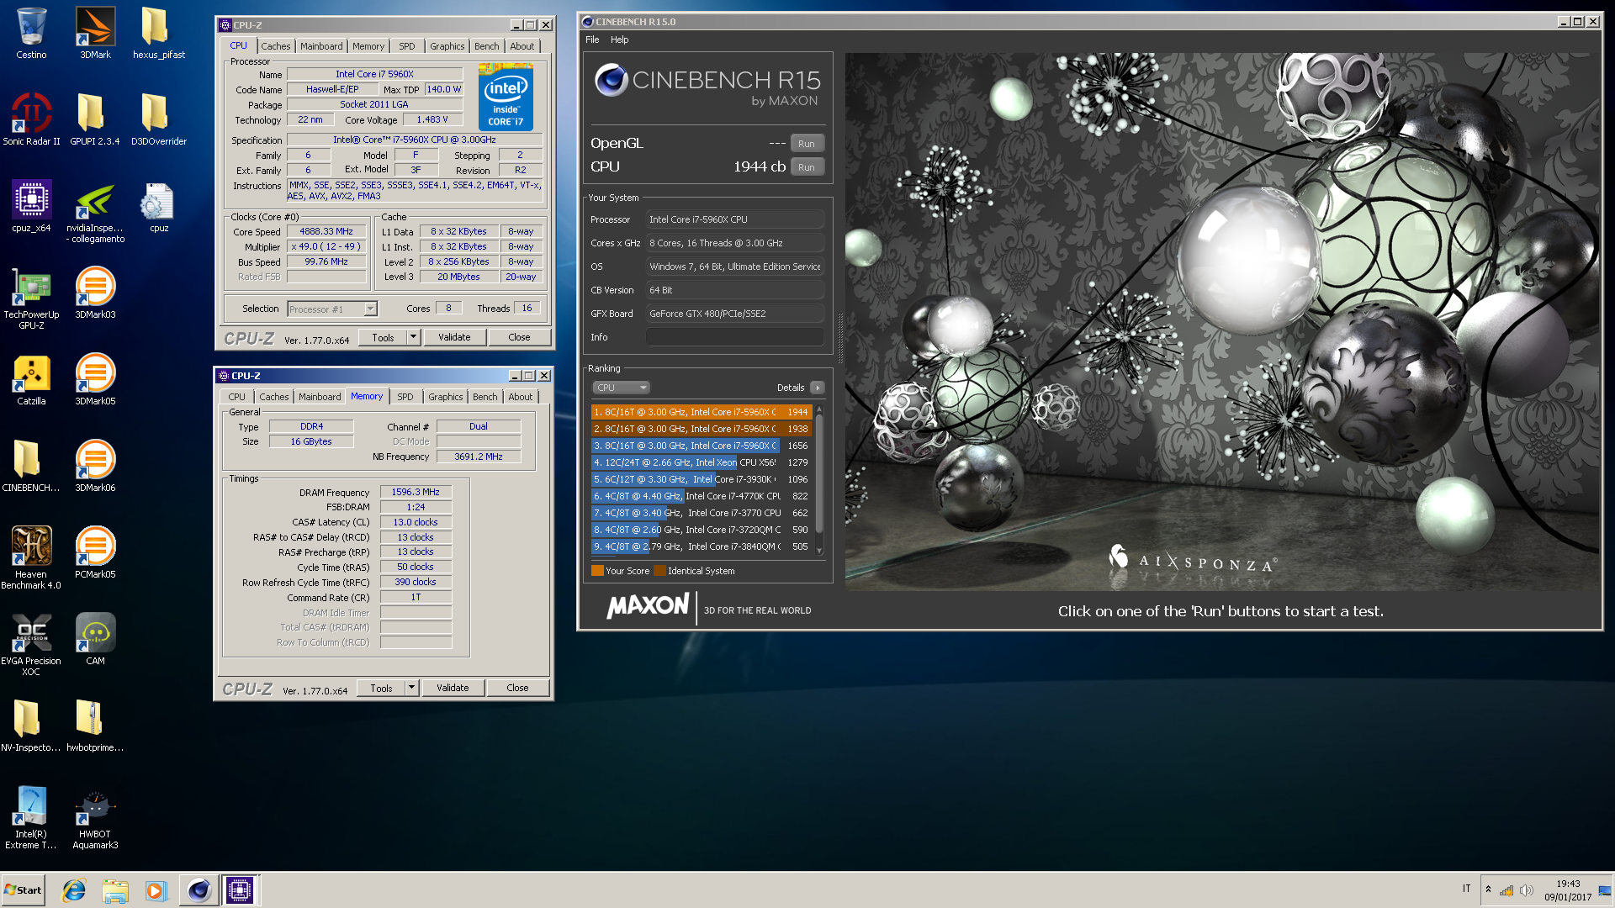This screenshot has height=908, width=1615.
Task: Launch Heaven Benchmark 4.0 icon
Action: (31, 557)
